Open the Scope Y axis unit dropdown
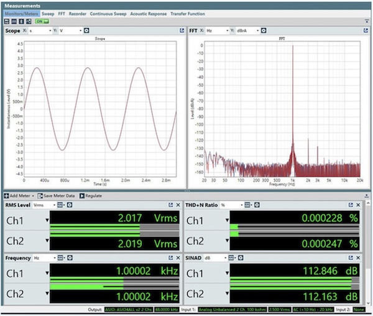Viewport: 373px width, 316px height. click(x=70, y=30)
